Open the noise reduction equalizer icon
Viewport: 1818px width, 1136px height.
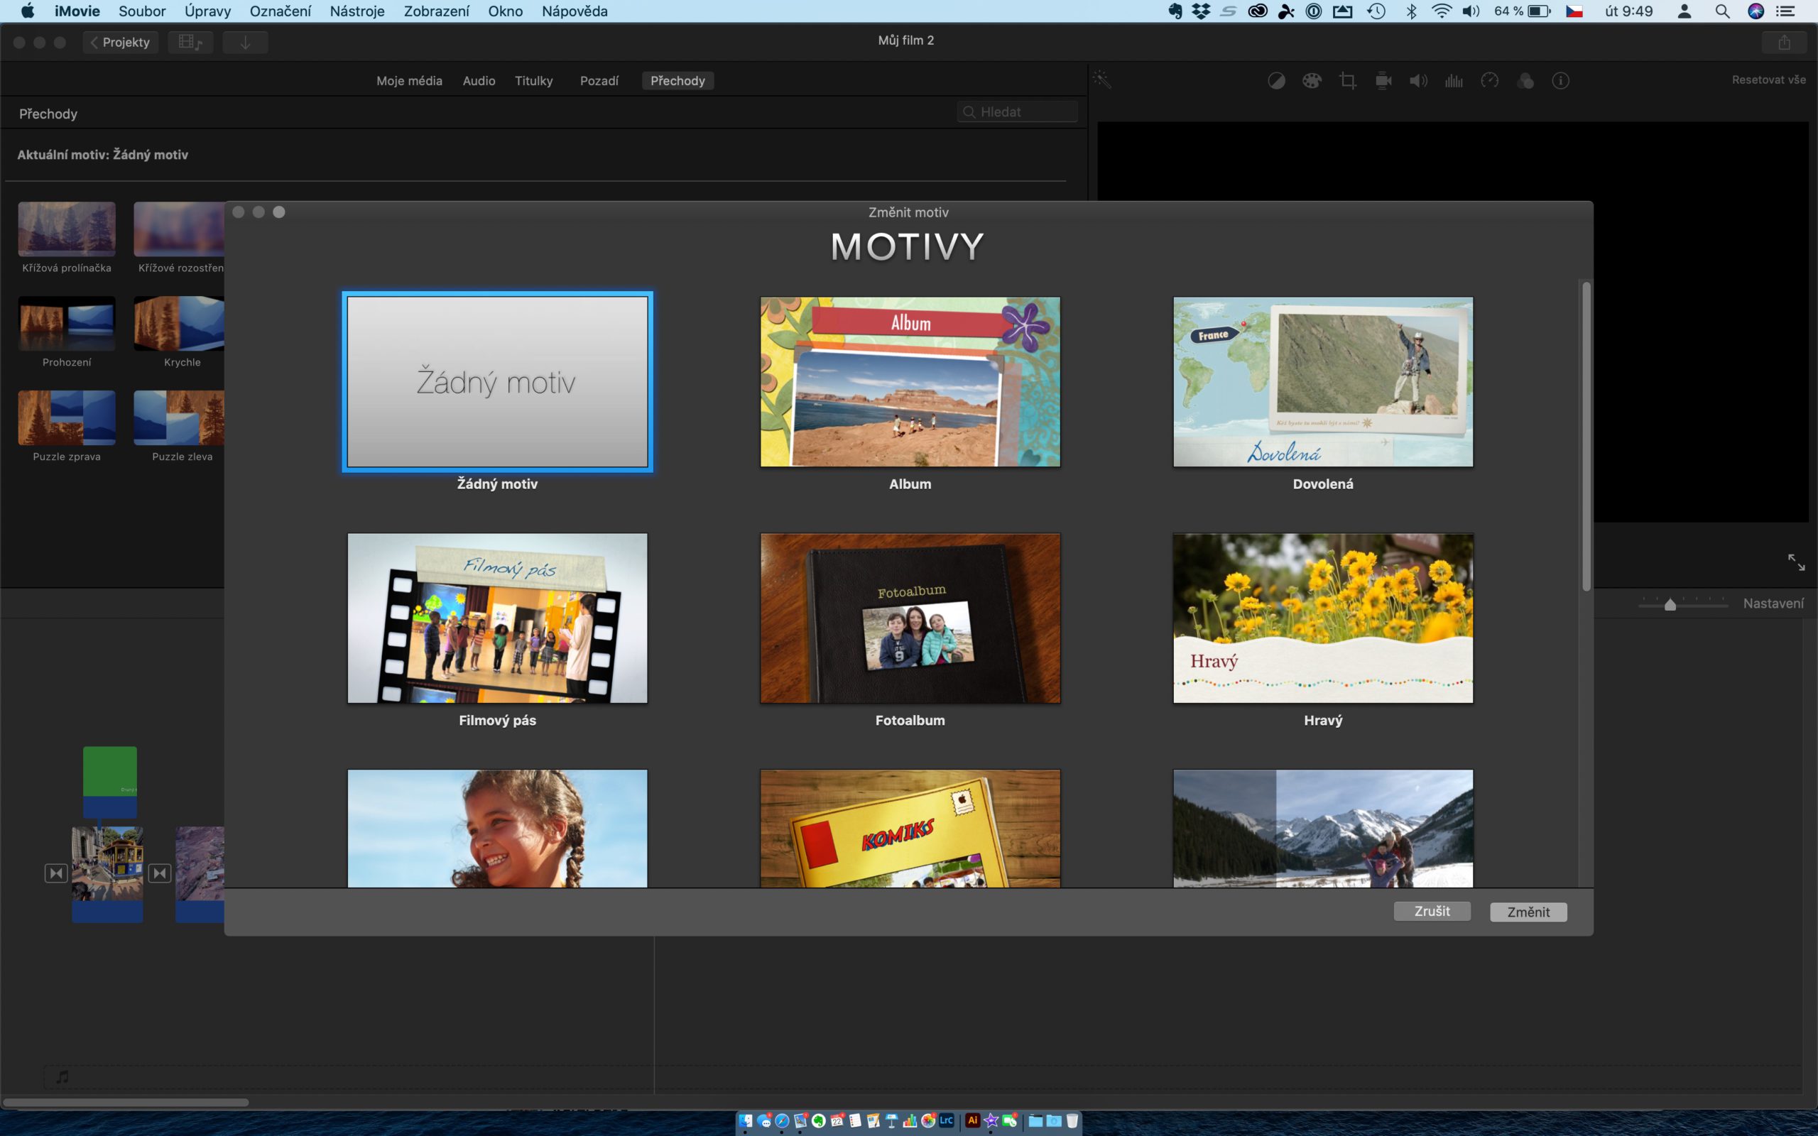pos(1454,80)
